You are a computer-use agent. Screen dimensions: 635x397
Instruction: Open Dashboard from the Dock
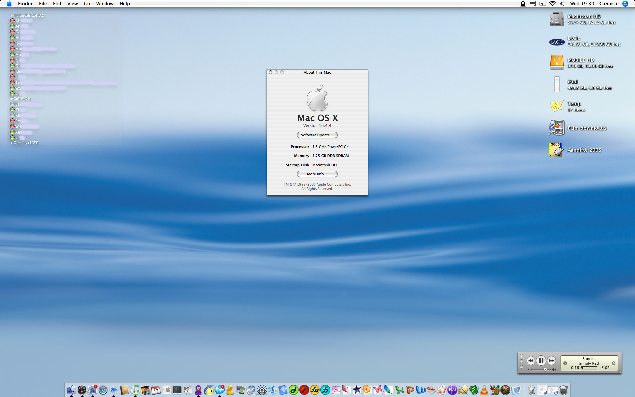tap(82, 390)
